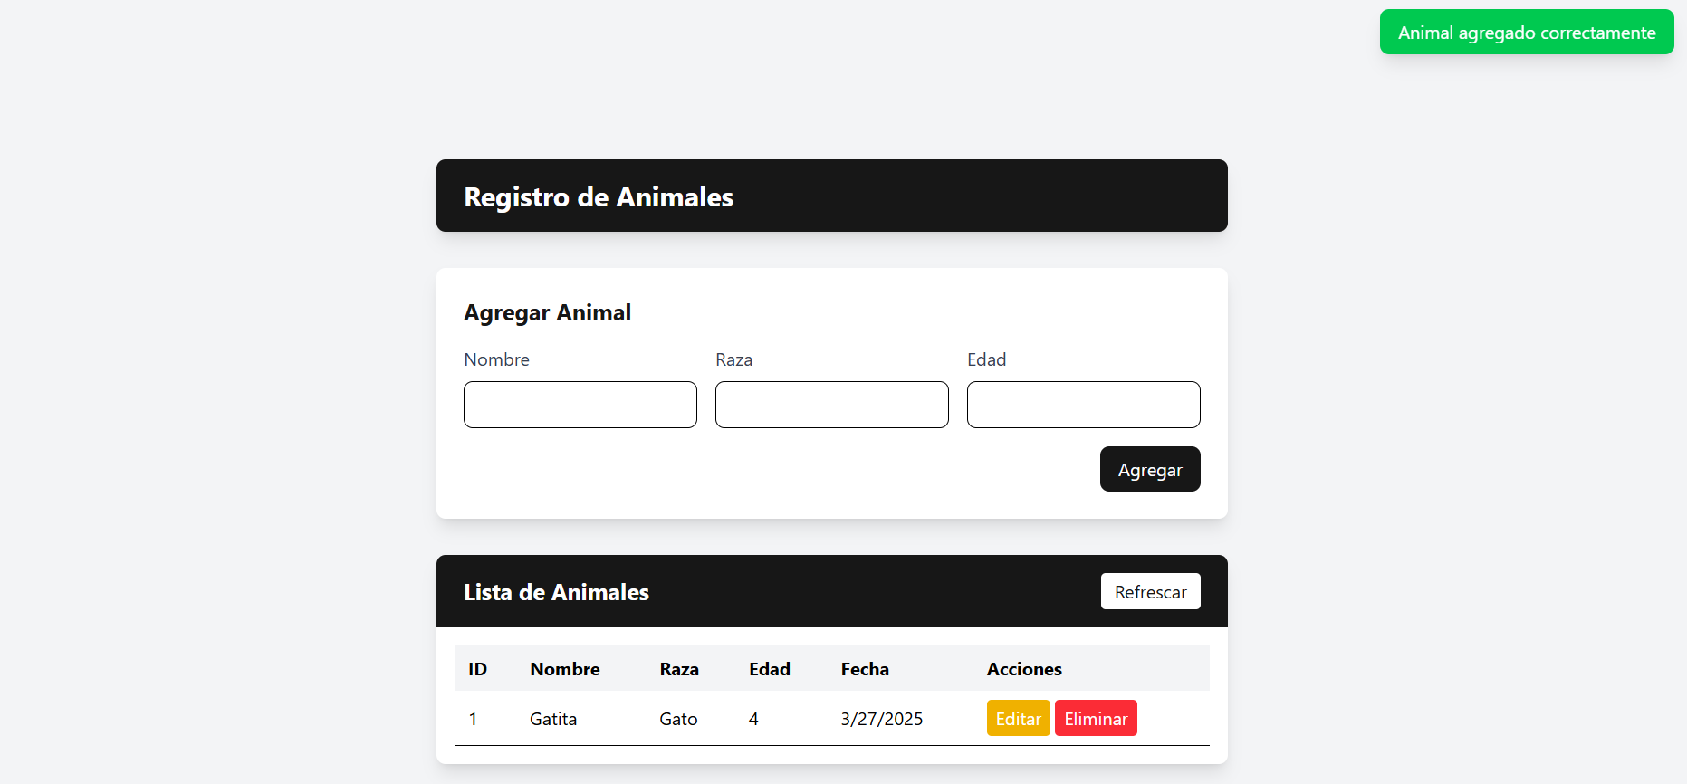Dismiss the 'Animal agregado correctamente' notification
1687x784 pixels.
click(1527, 32)
